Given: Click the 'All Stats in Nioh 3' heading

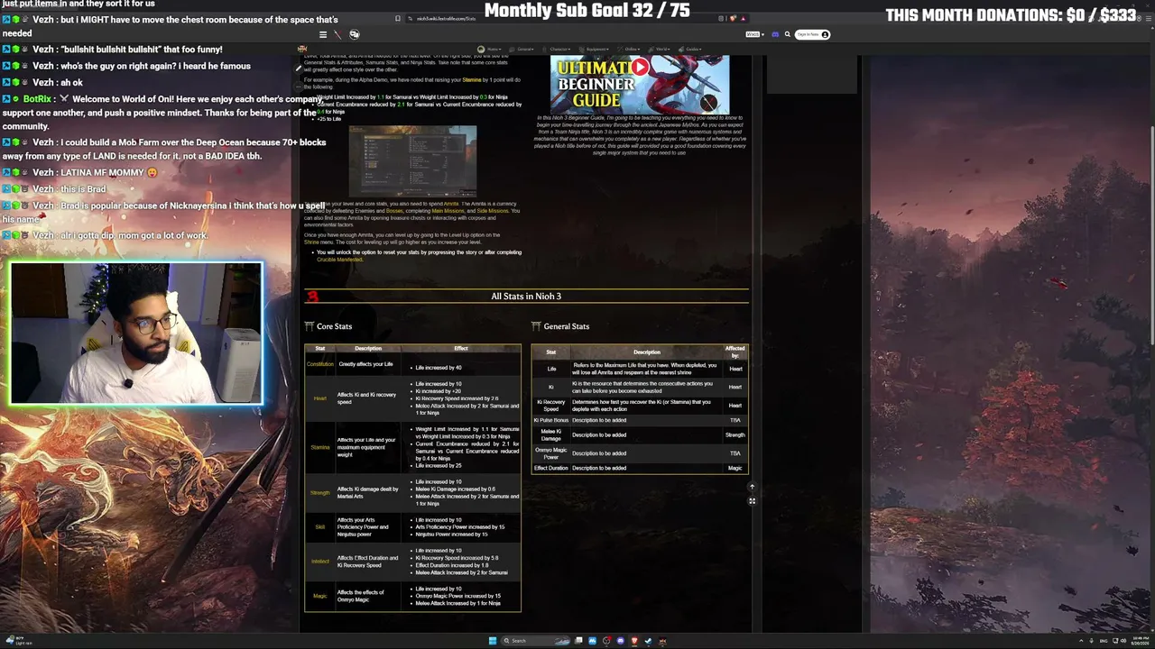Looking at the screenshot, I should pos(526,297).
